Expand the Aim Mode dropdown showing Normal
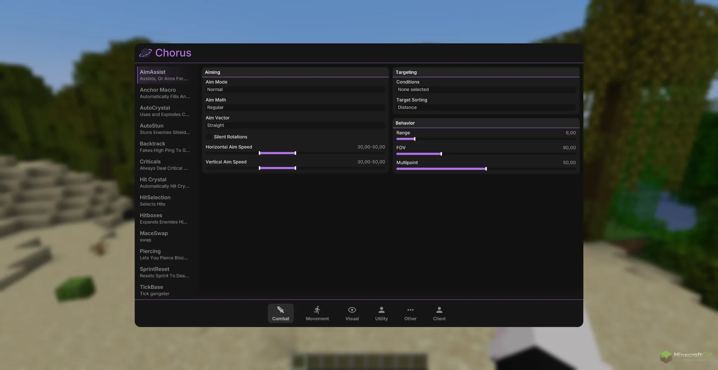This screenshot has height=370, width=718. [x=295, y=90]
